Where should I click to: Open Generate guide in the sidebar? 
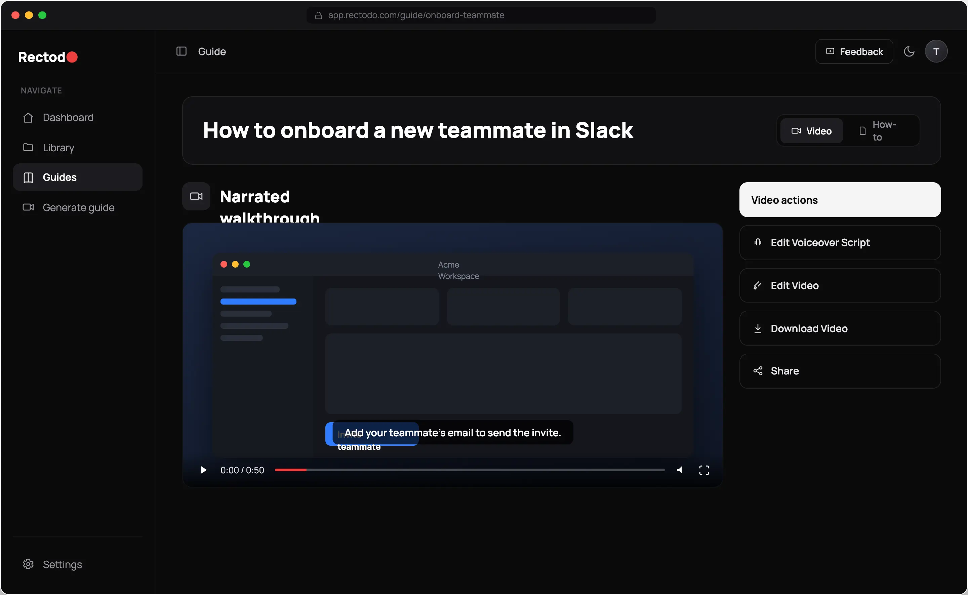tap(78, 207)
